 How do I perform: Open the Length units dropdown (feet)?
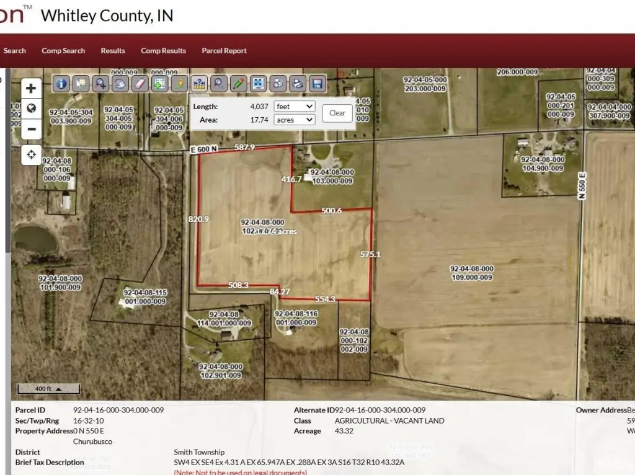click(294, 107)
